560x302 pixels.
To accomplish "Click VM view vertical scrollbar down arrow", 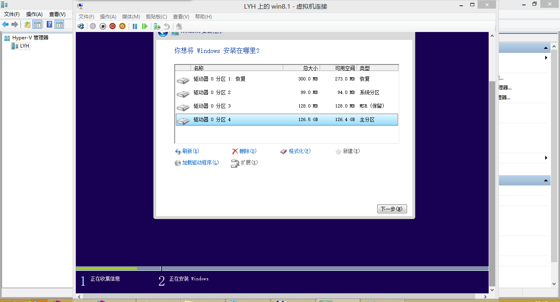I will point(492,290).
